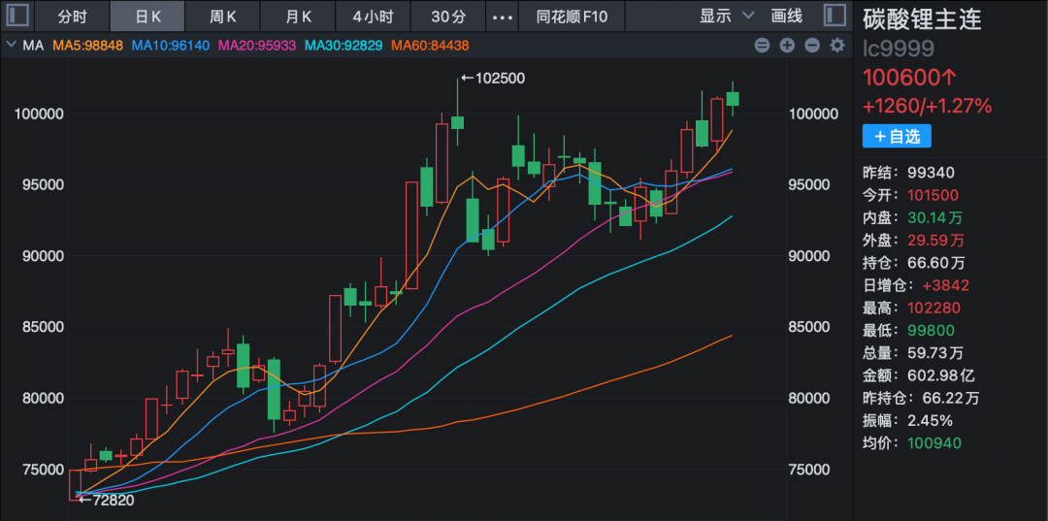Toggle the left sidebar panel icon

19,16
